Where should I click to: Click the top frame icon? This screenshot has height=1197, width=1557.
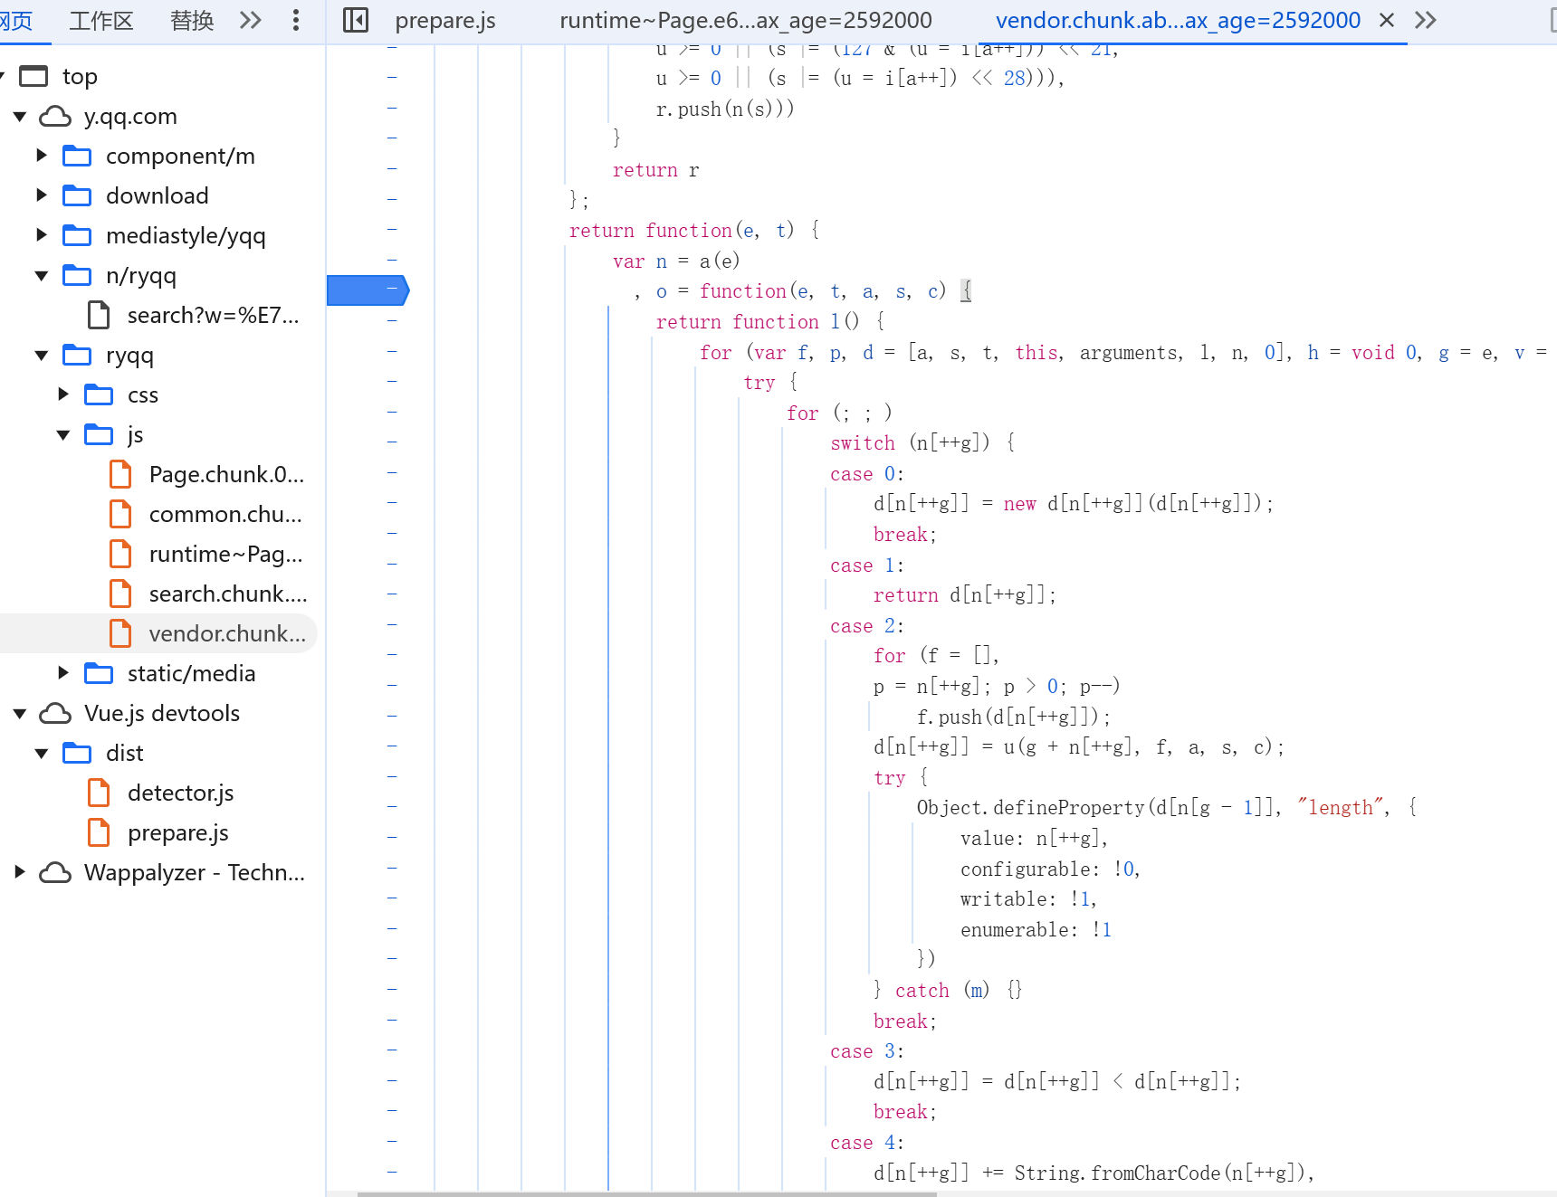[33, 76]
